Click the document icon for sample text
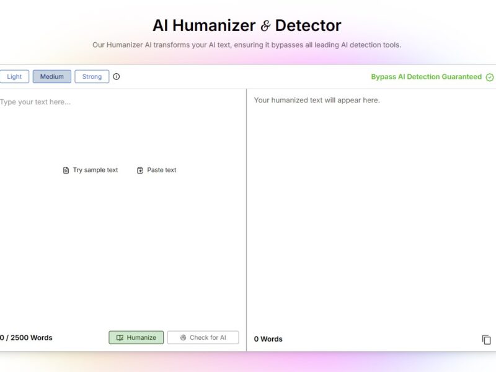 coord(66,170)
